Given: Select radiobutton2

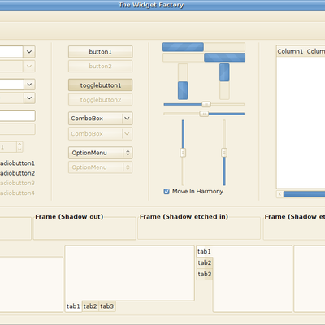Looking at the screenshot, I should (17, 173).
